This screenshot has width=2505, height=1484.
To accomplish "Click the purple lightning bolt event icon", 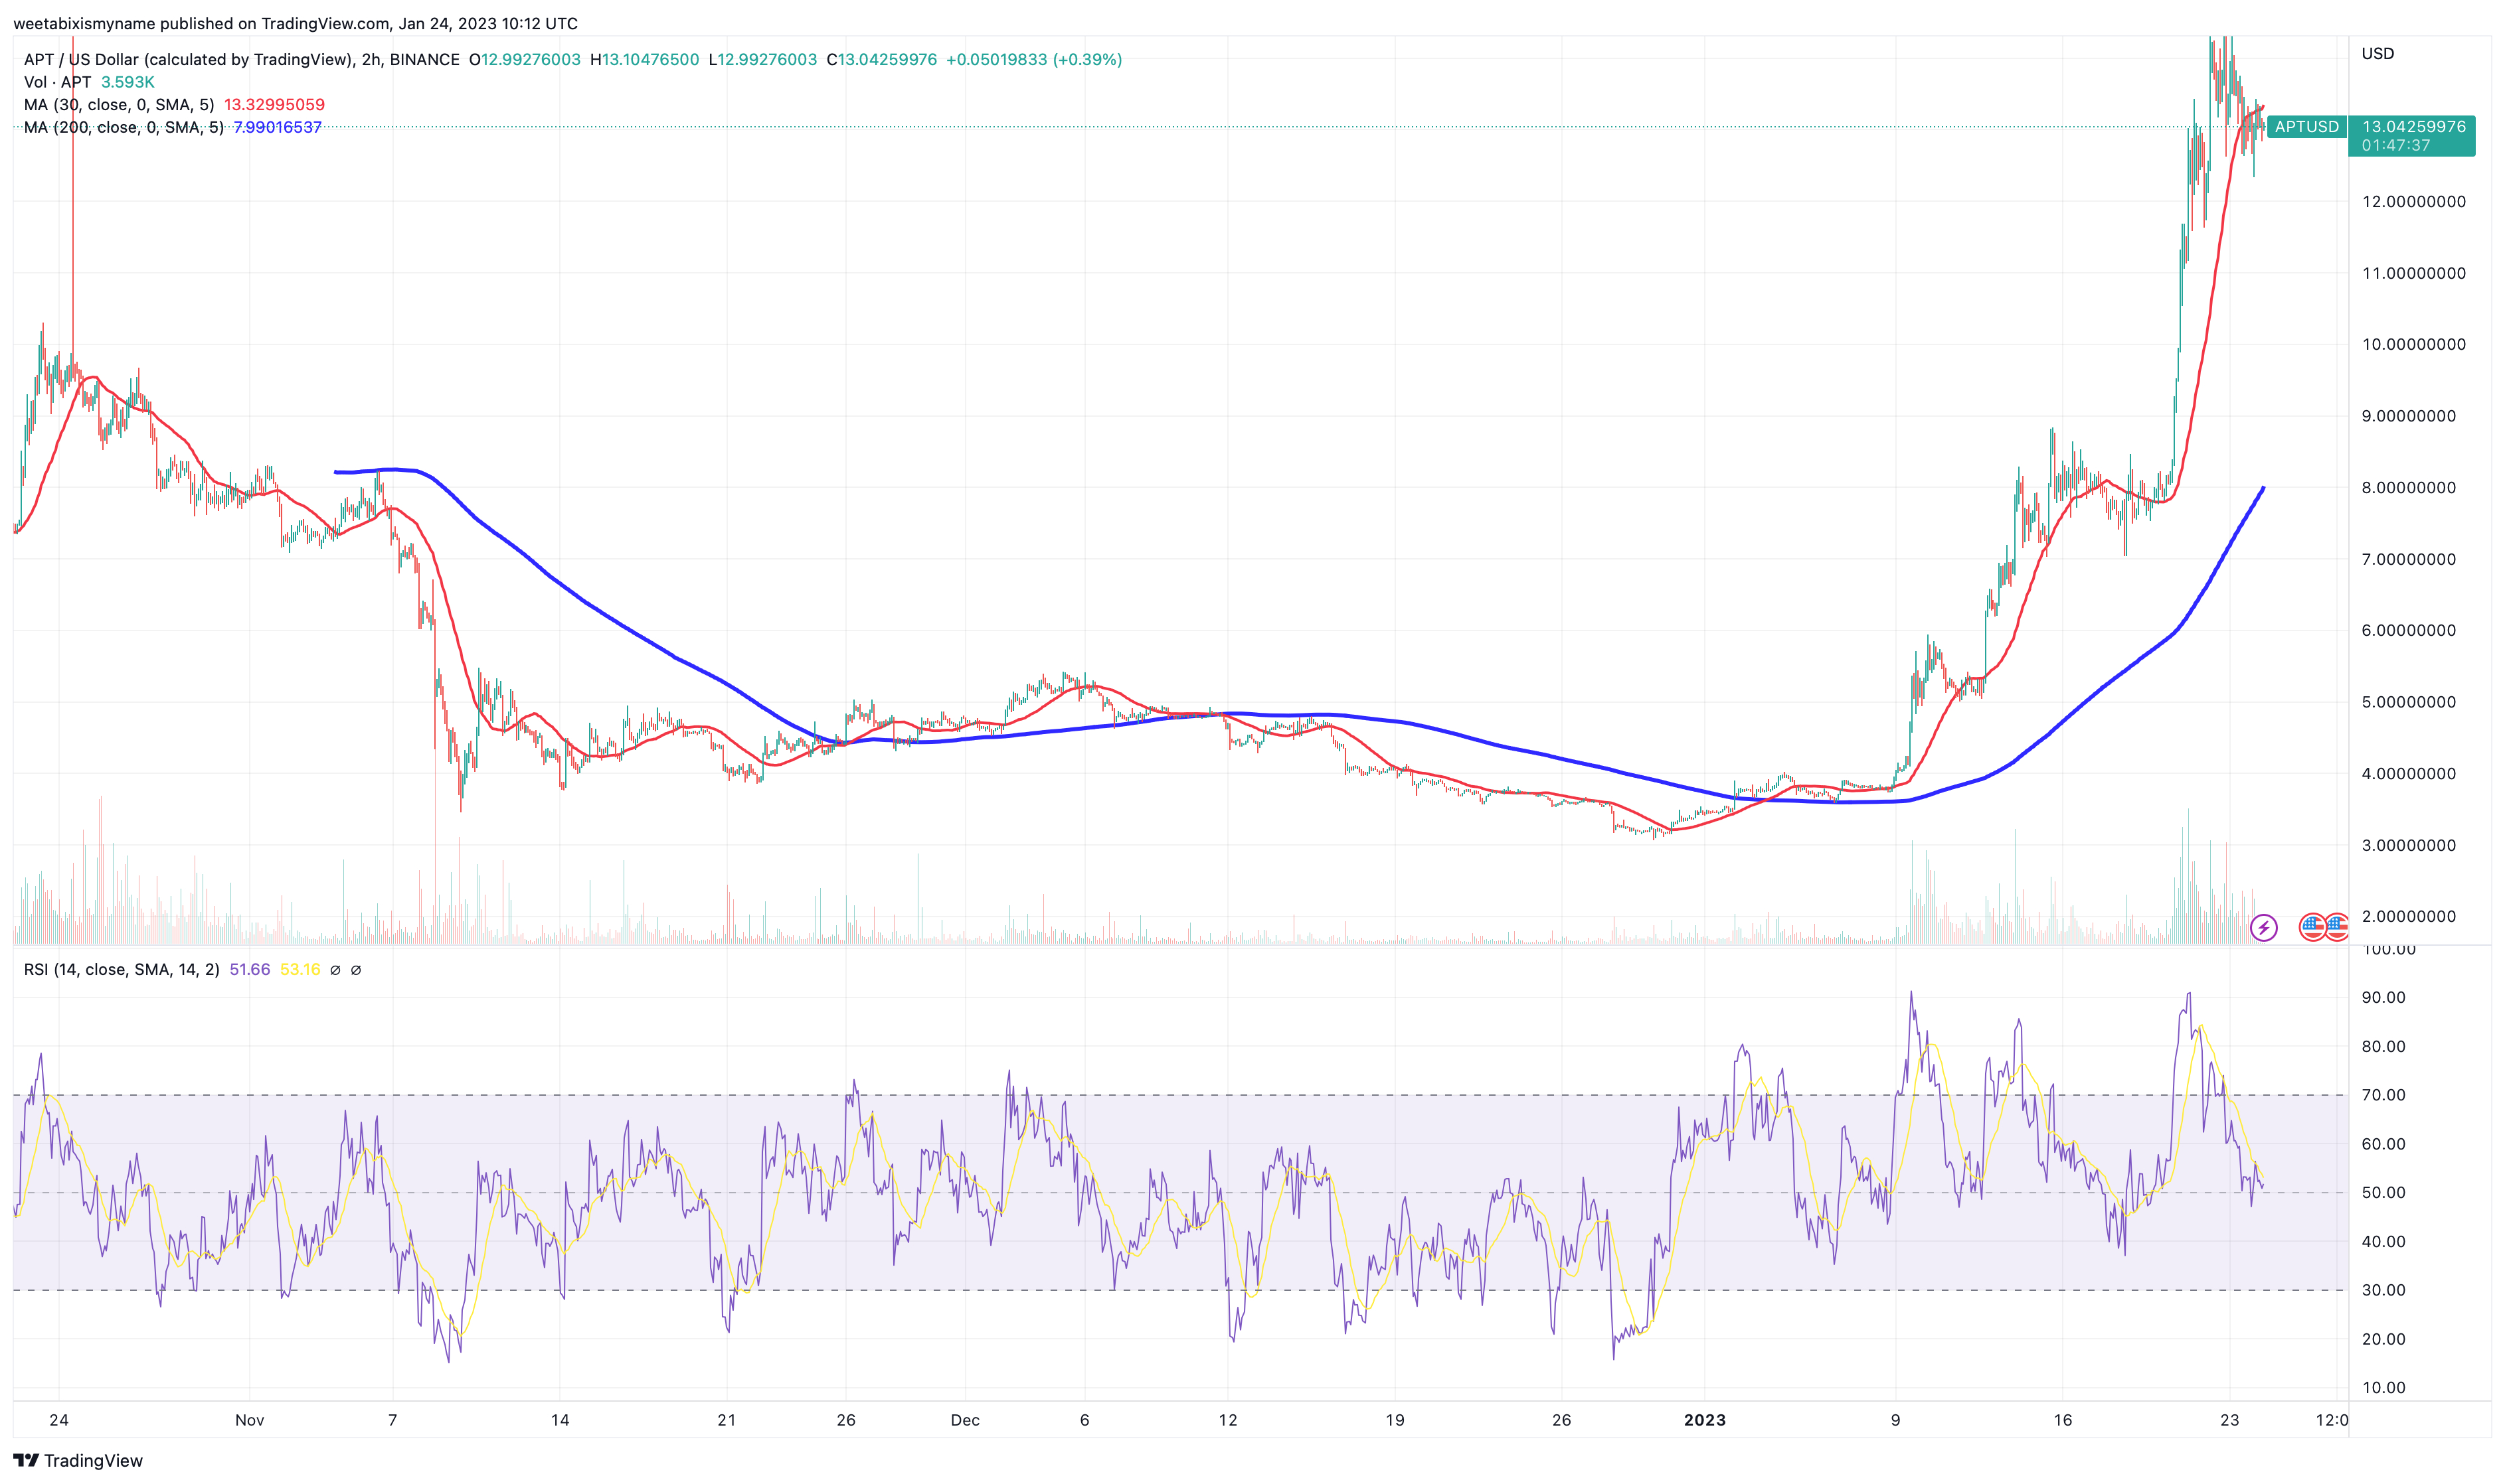I will click(x=2263, y=927).
